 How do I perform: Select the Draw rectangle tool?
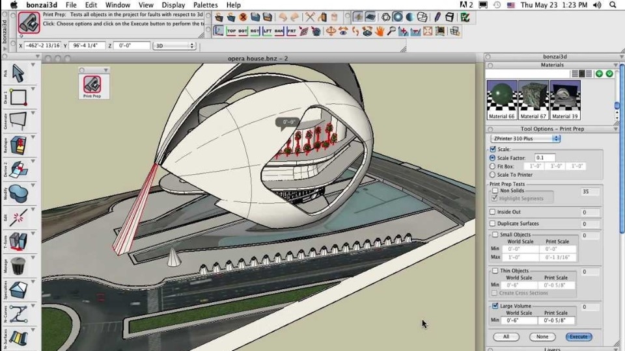point(18,97)
